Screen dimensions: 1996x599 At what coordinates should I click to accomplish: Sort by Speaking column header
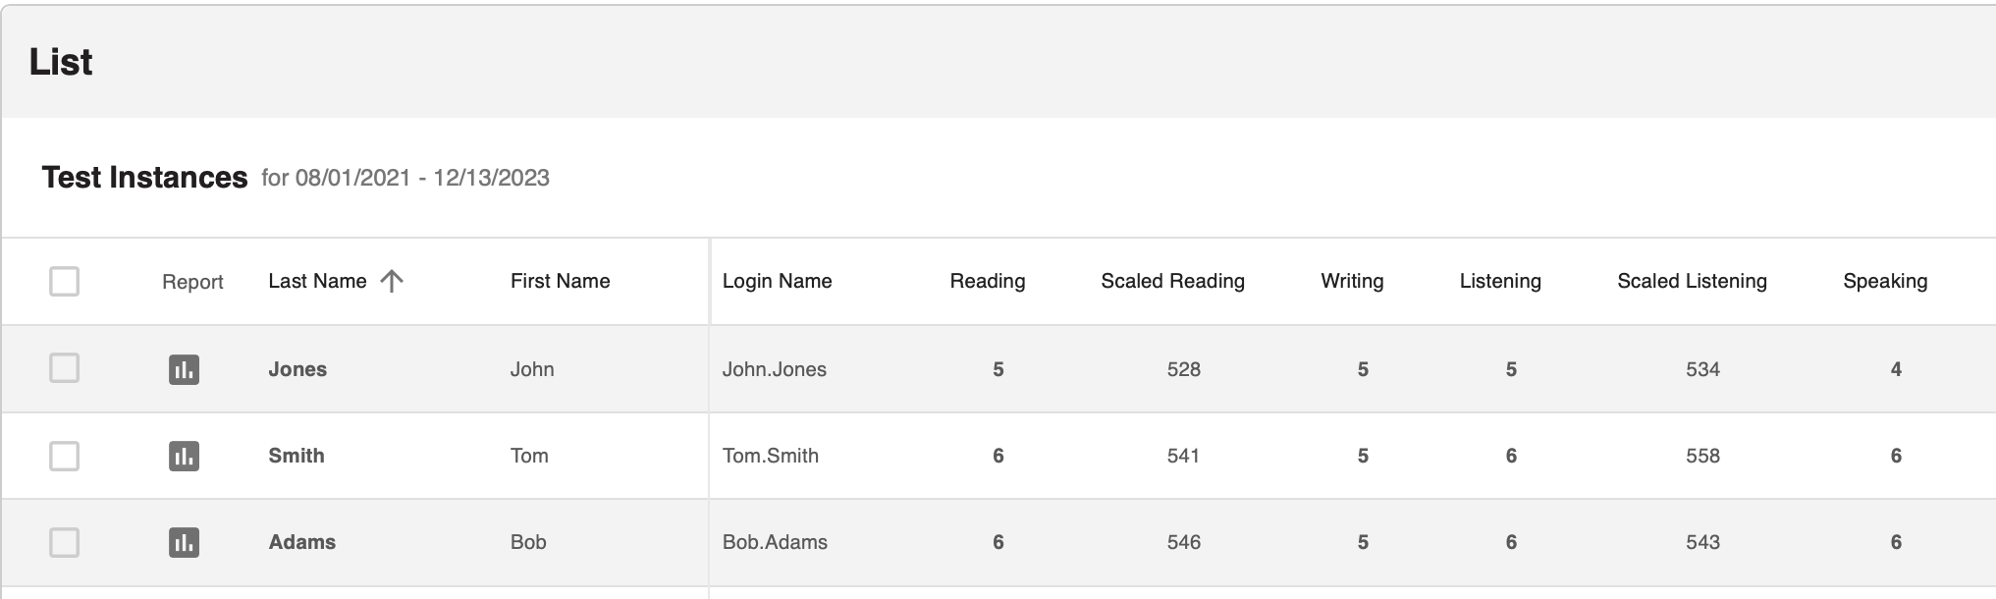pyautogui.click(x=1885, y=281)
